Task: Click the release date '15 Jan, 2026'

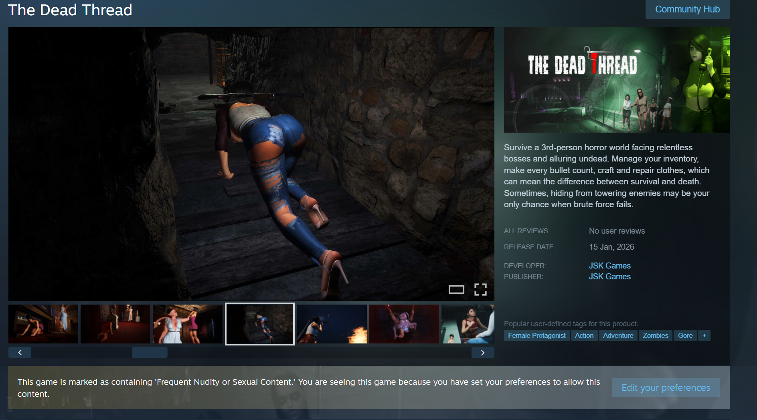Action: click(611, 247)
